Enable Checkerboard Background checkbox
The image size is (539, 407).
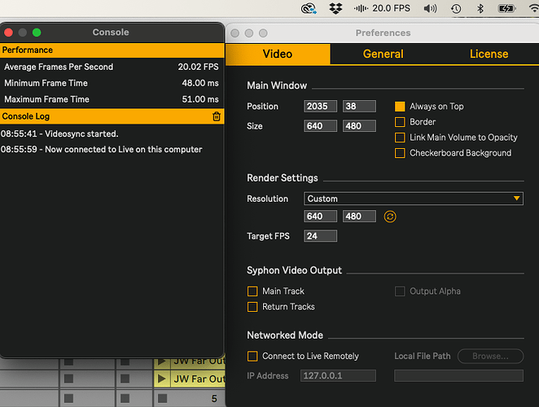point(400,153)
